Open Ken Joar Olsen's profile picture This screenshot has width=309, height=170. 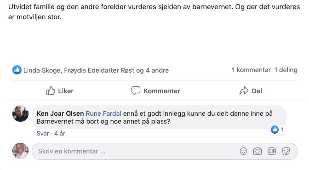20,113
